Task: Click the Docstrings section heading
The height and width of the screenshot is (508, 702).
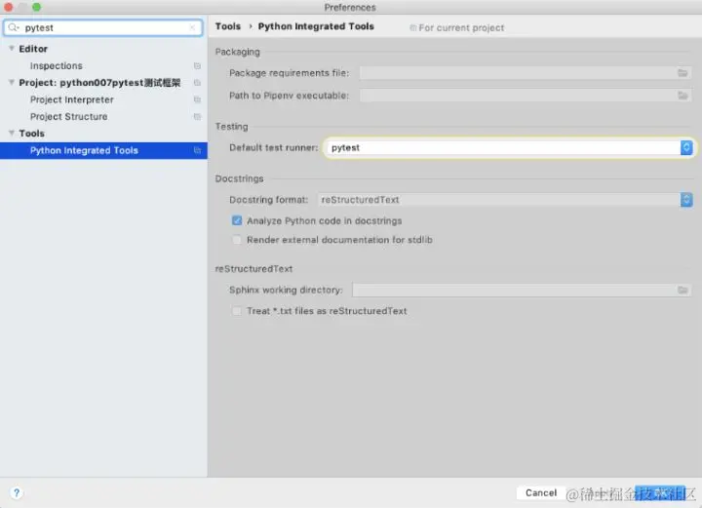Action: pos(239,178)
